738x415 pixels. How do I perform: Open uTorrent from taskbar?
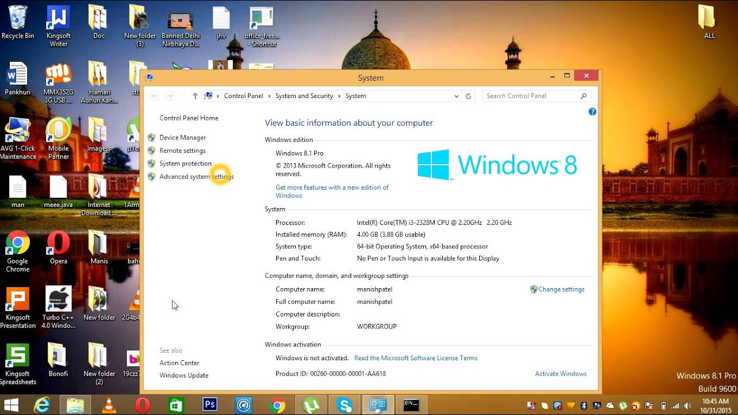coord(311,405)
